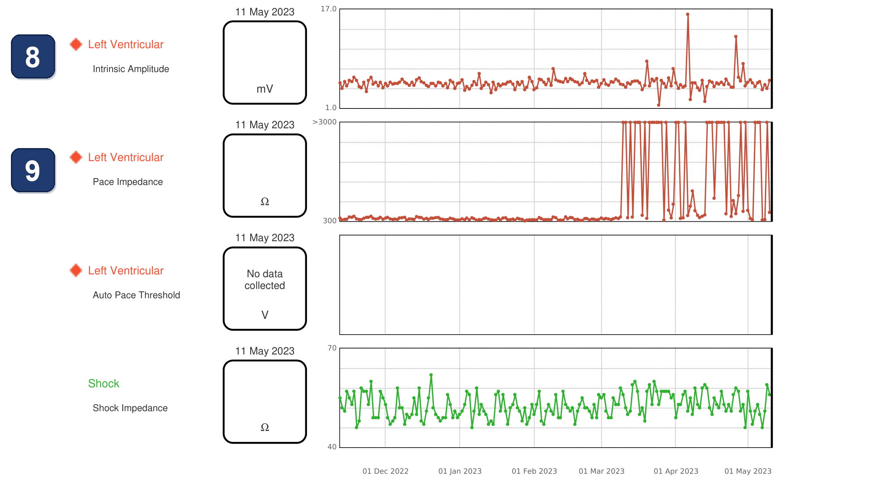Click the 40 axis label on Shock chart

(x=332, y=447)
